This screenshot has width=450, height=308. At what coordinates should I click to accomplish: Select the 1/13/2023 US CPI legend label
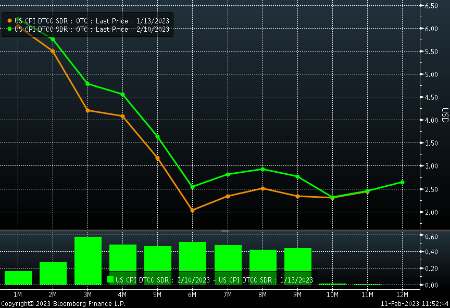click(92, 20)
